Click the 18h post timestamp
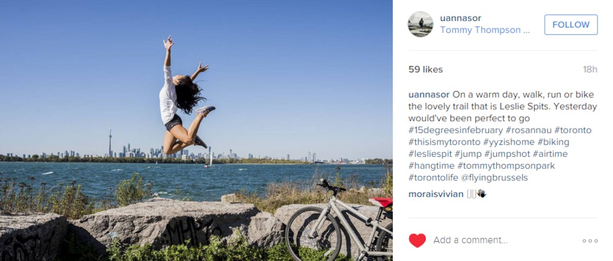The image size is (613, 261). 590,69
